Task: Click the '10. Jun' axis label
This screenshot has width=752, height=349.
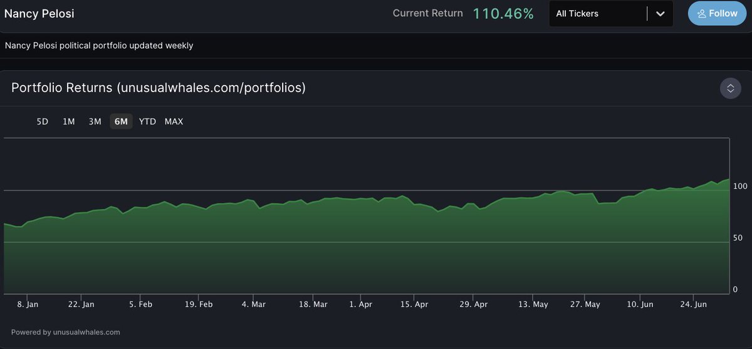Action: (x=639, y=304)
